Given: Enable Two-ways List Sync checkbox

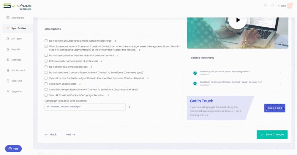Looking at the screenshot, I should [x=46, y=89].
